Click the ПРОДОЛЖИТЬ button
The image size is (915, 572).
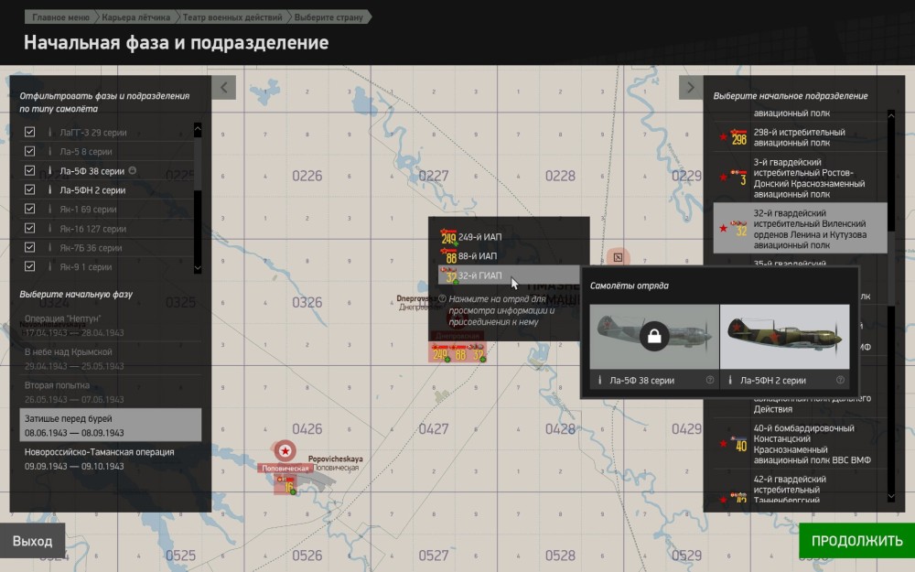click(x=856, y=541)
